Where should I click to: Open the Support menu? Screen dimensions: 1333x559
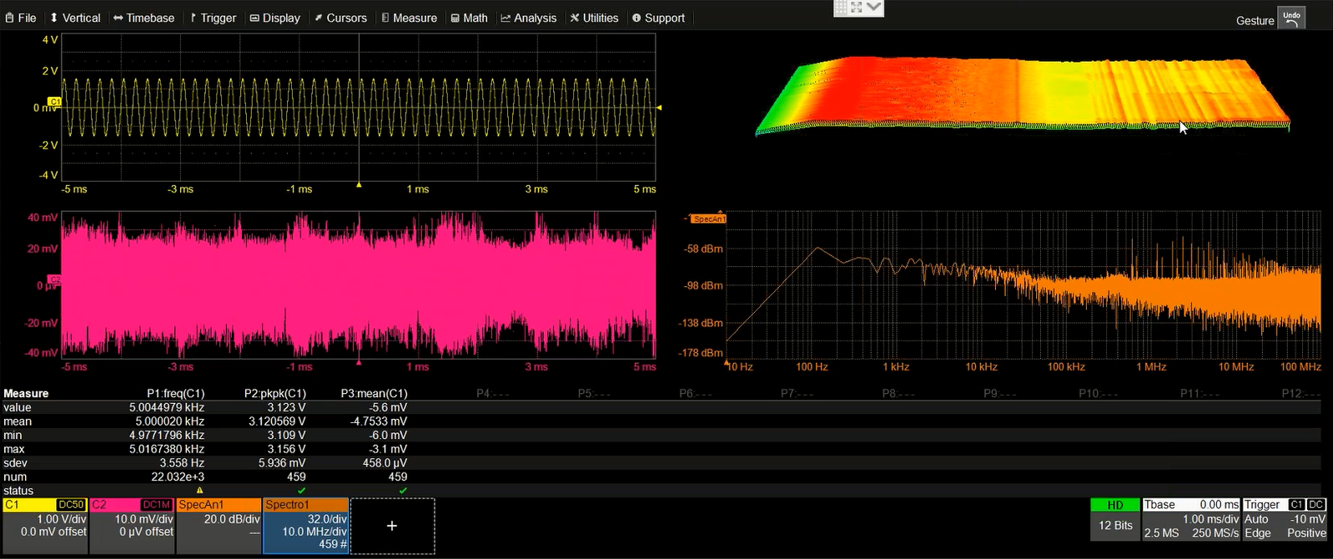(658, 18)
